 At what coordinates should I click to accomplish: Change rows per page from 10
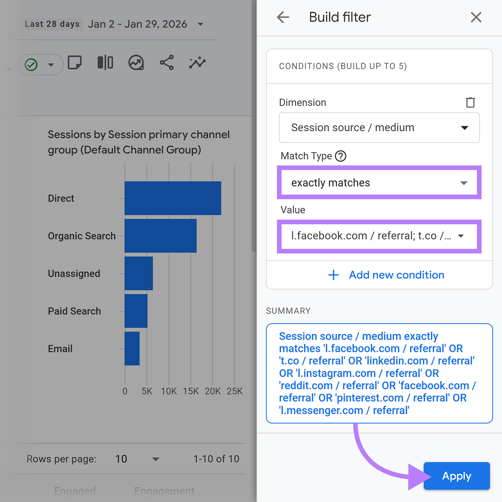click(x=138, y=459)
